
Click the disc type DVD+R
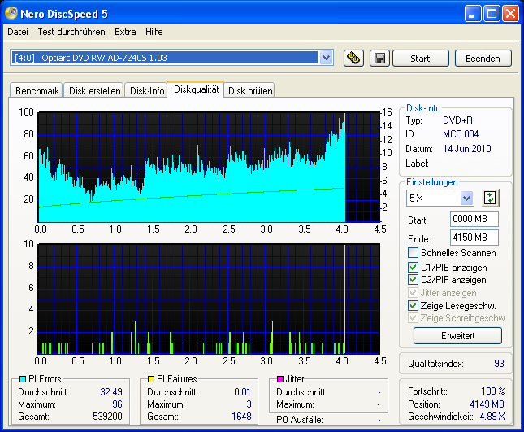tap(457, 120)
